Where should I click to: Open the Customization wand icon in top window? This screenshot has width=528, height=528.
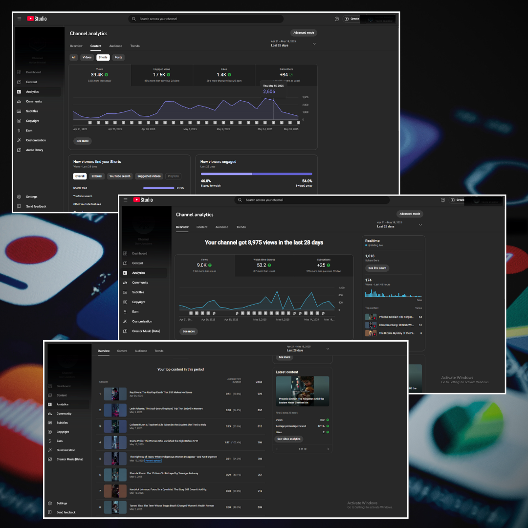[x=19, y=140]
